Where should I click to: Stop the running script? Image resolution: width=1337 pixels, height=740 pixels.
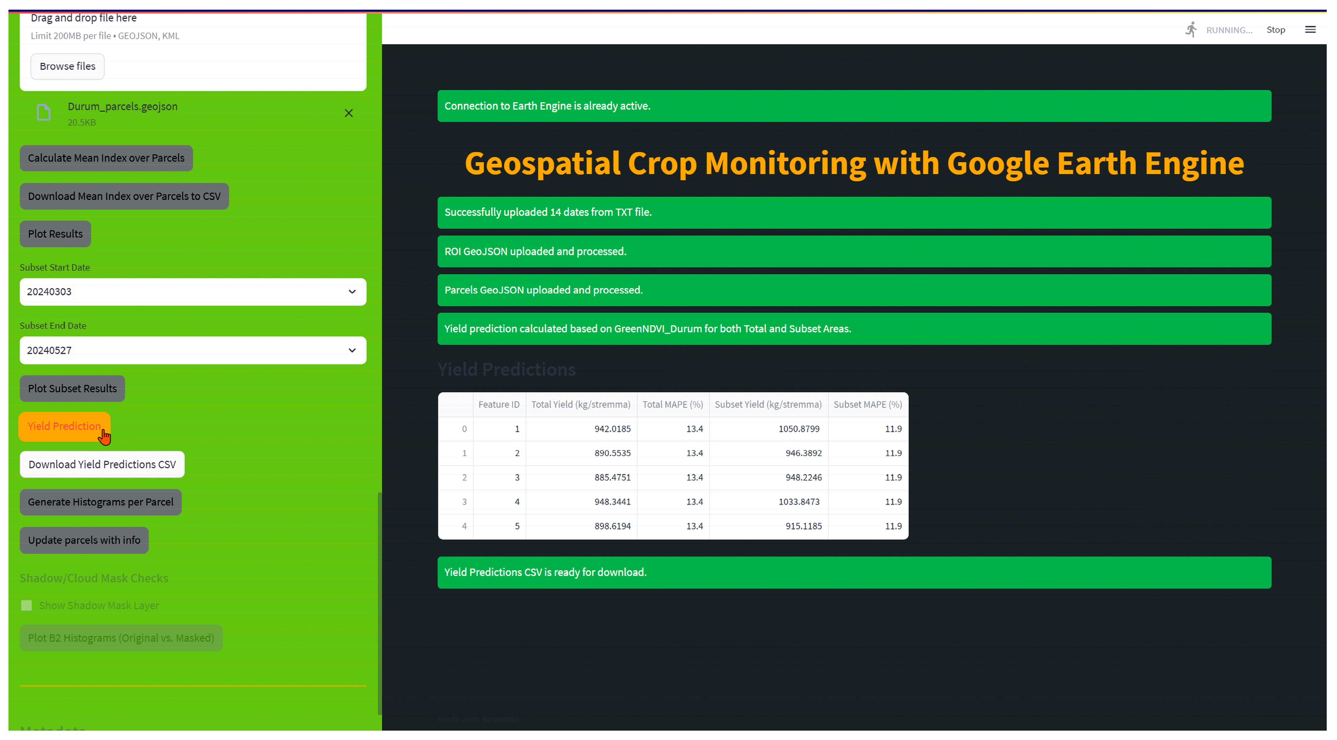tap(1275, 30)
